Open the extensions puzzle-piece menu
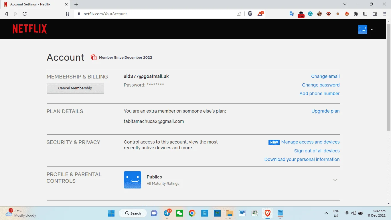The width and height of the screenshot is (391, 220). (356, 14)
